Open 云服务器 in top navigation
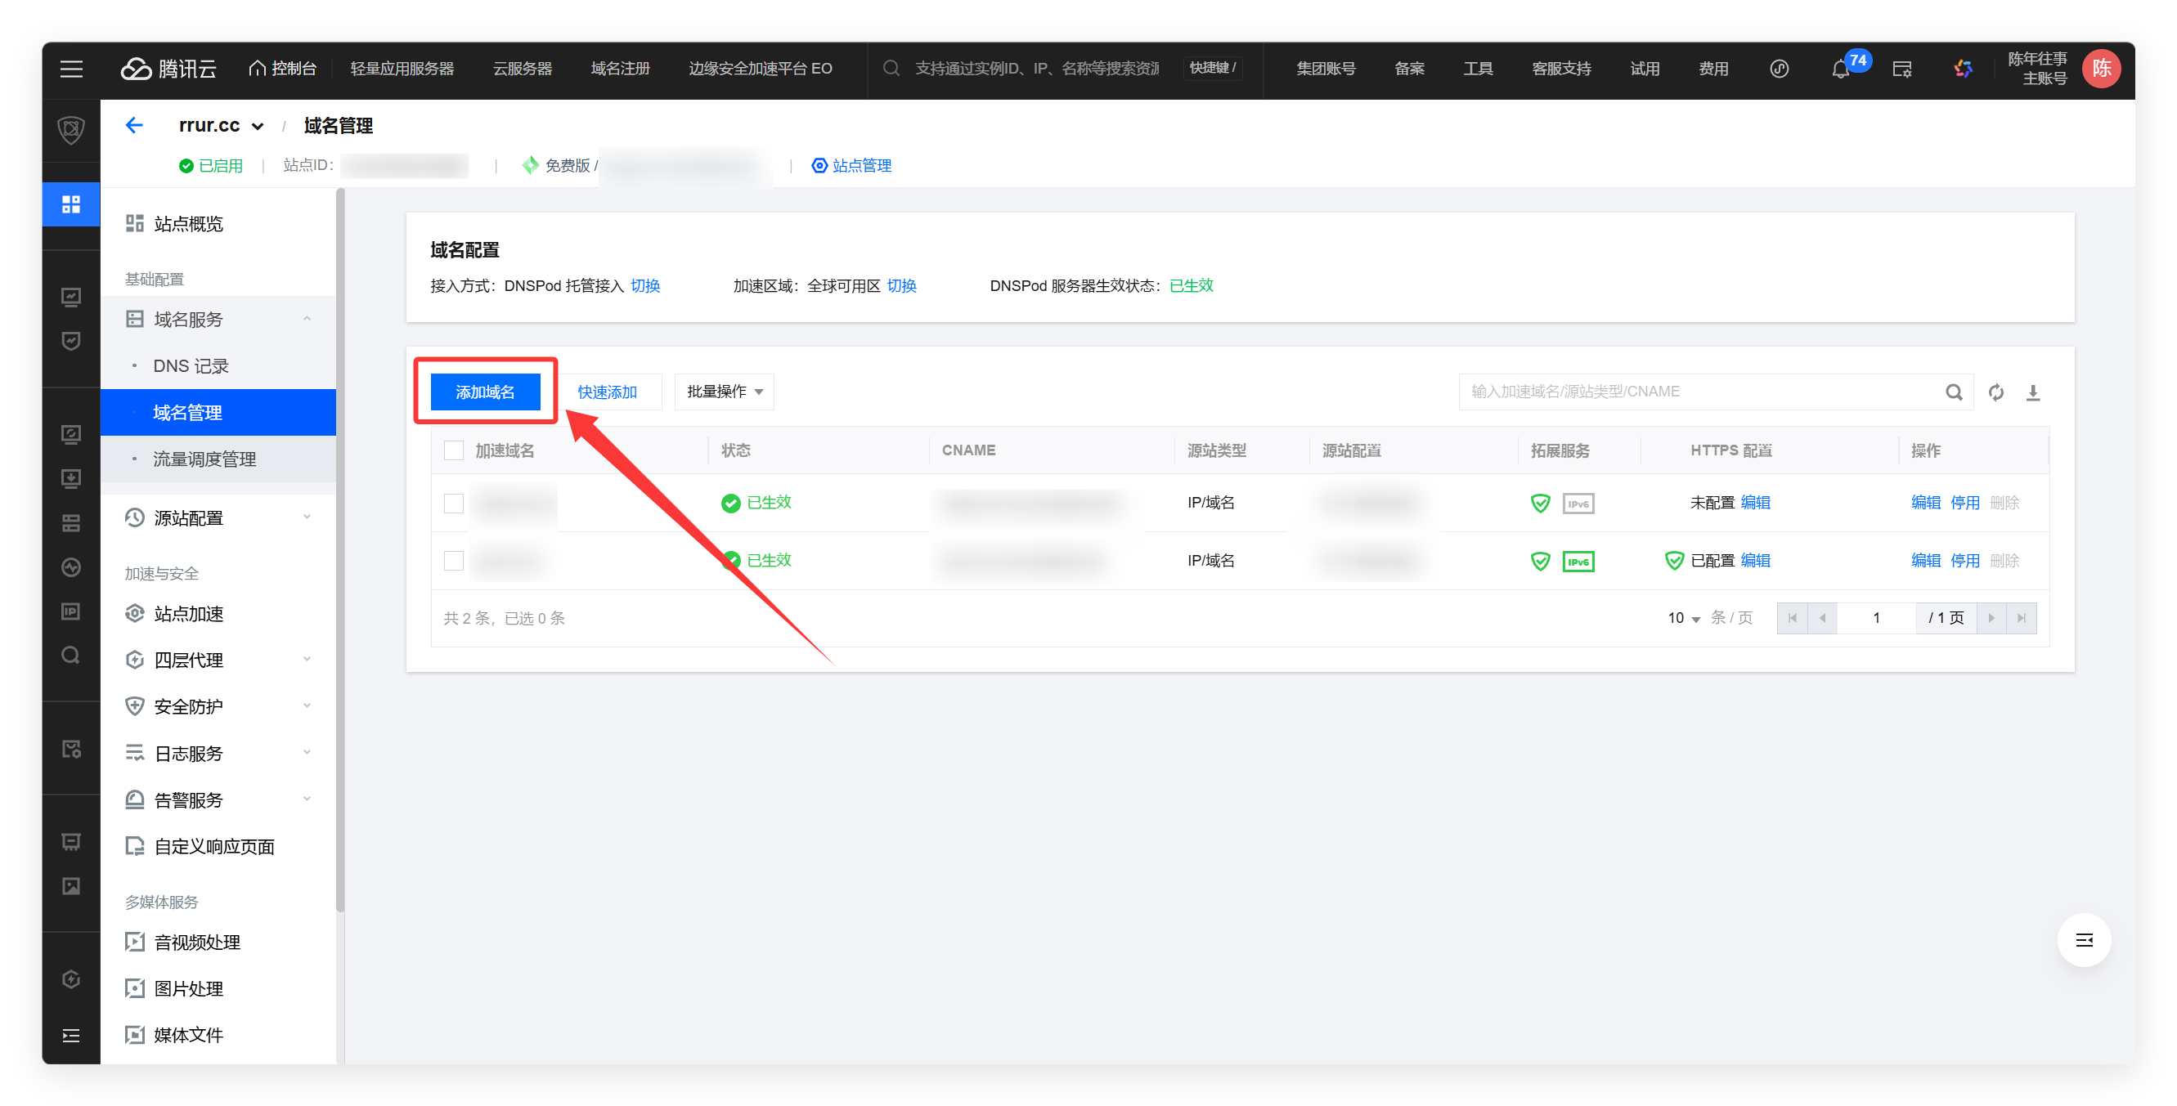 pos(523,69)
